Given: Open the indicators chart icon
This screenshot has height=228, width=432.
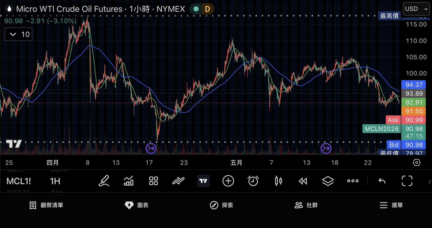Looking at the screenshot, I should [x=129, y=181].
